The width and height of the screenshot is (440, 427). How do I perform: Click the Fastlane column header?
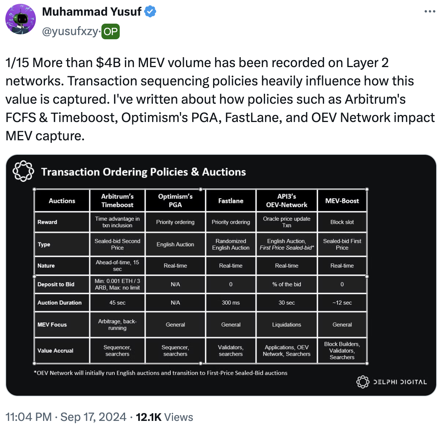pyautogui.click(x=231, y=201)
